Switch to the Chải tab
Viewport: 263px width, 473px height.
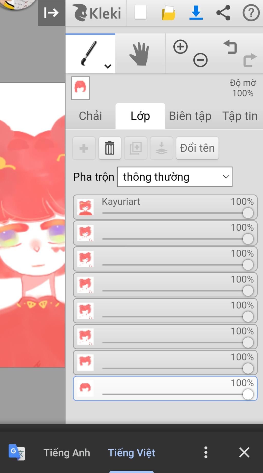pyautogui.click(x=90, y=116)
